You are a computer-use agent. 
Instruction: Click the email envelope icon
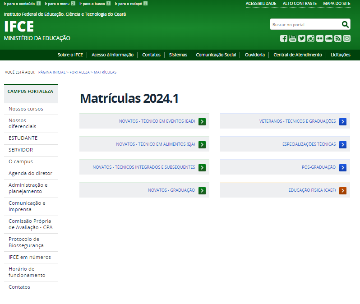pyautogui.click(x=346, y=38)
